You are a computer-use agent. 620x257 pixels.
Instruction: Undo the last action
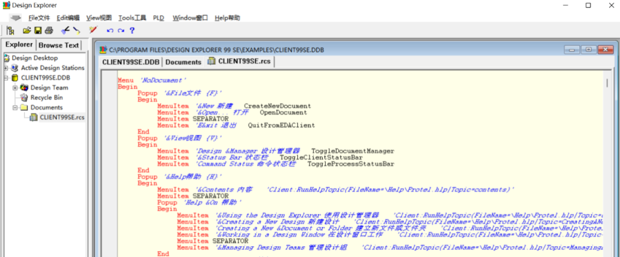(x=110, y=30)
